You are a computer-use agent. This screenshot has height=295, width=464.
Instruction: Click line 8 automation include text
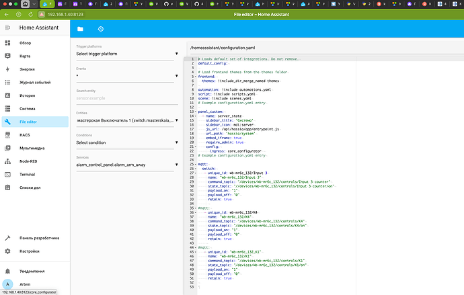point(235,89)
